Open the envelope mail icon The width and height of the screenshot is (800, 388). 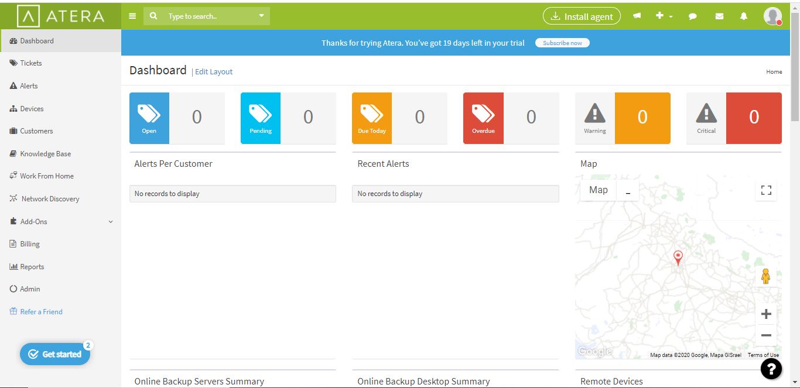(719, 16)
